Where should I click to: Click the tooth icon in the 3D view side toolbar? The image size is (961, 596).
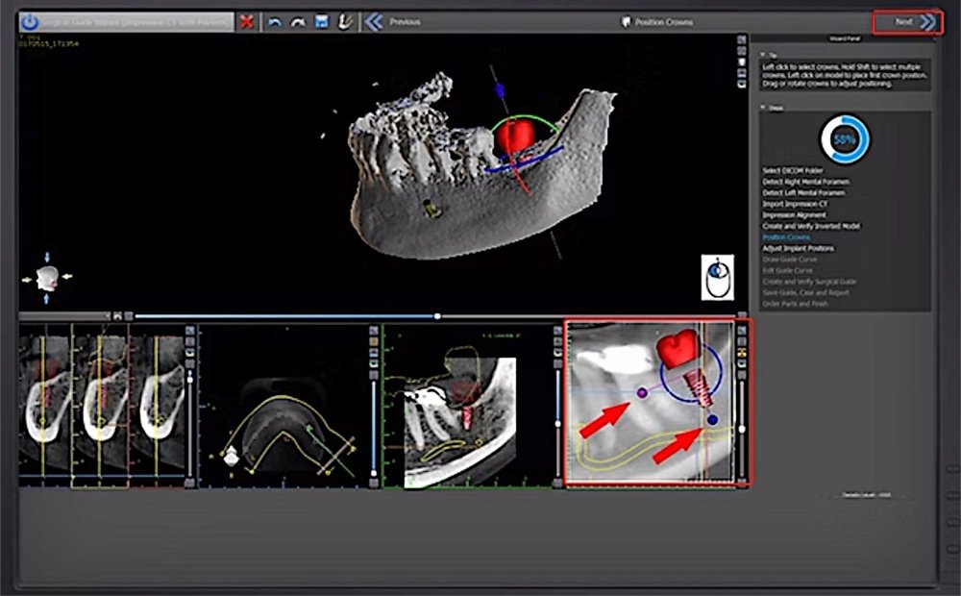(x=742, y=62)
